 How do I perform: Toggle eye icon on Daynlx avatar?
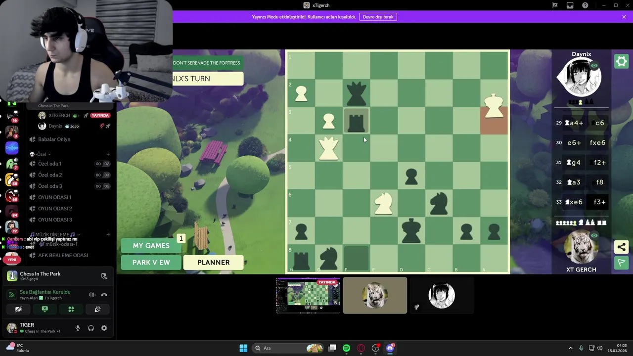[x=594, y=66]
